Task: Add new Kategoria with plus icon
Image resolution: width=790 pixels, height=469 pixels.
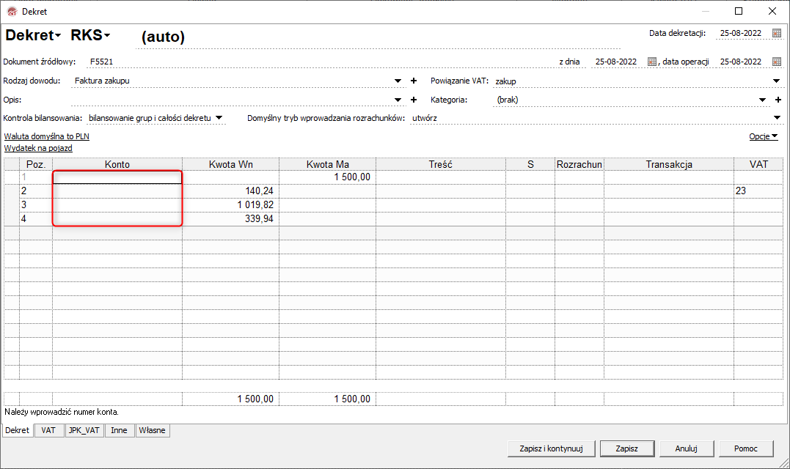Action: pyautogui.click(x=778, y=100)
